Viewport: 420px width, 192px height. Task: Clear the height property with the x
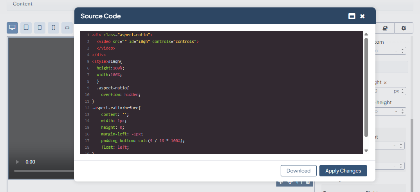click(385, 83)
